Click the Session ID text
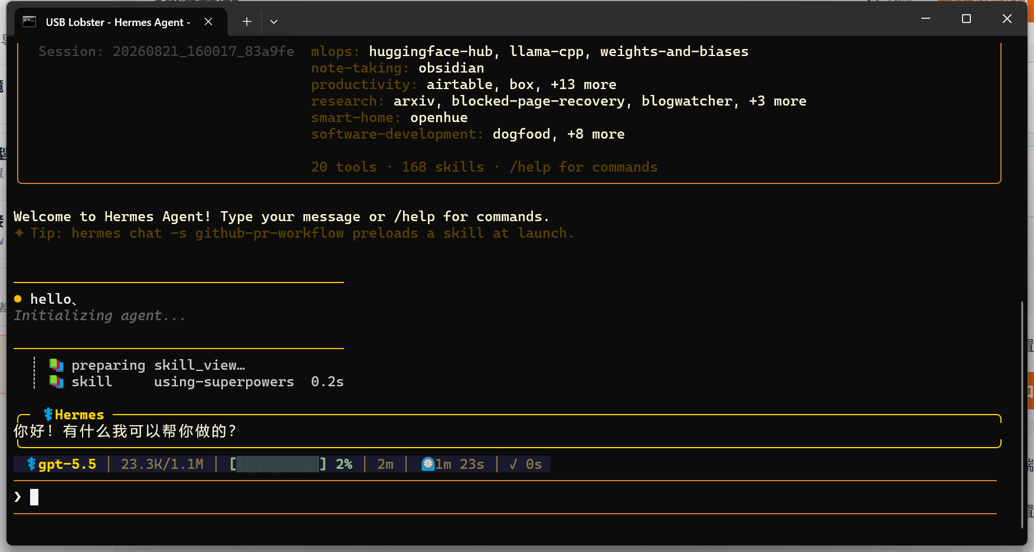 [x=166, y=51]
